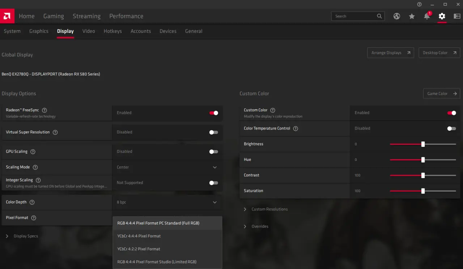Screen dimensions: 463x269
Task: Expand Display Specs section
Action: pos(22,236)
